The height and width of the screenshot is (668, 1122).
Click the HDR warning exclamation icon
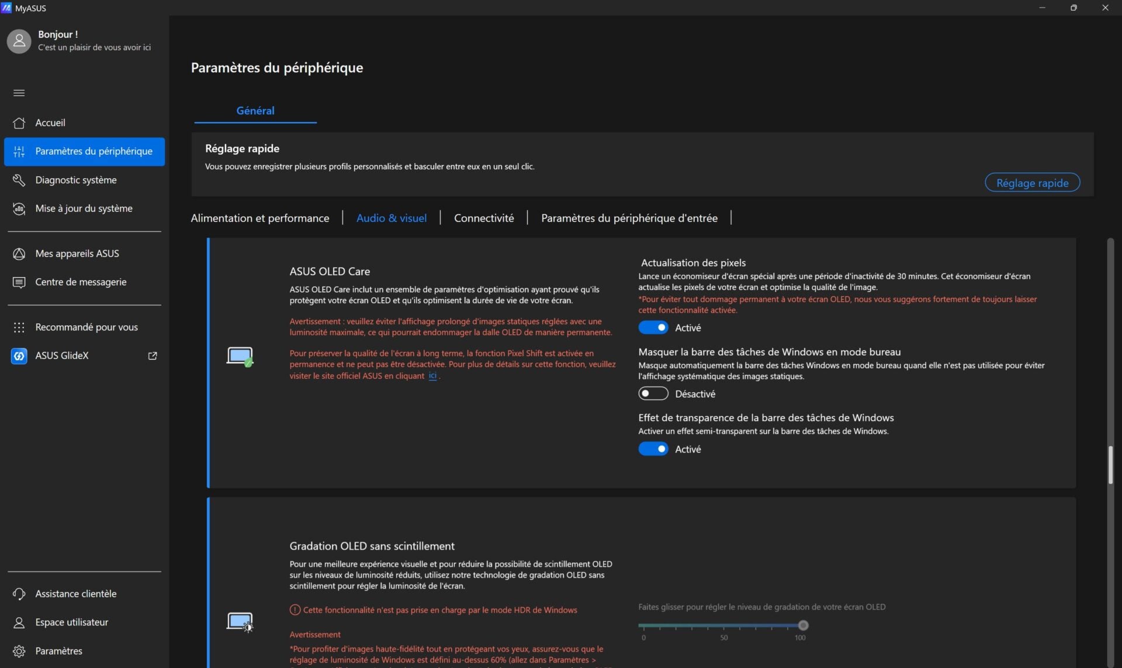[295, 610]
